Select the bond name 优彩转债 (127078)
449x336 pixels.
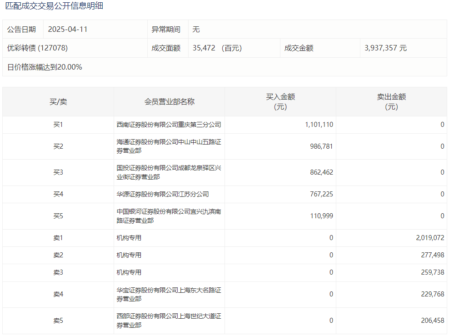tap(37, 48)
